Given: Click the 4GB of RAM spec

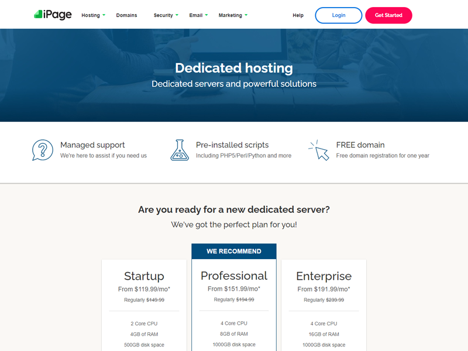Looking at the screenshot, I should 144,334.
